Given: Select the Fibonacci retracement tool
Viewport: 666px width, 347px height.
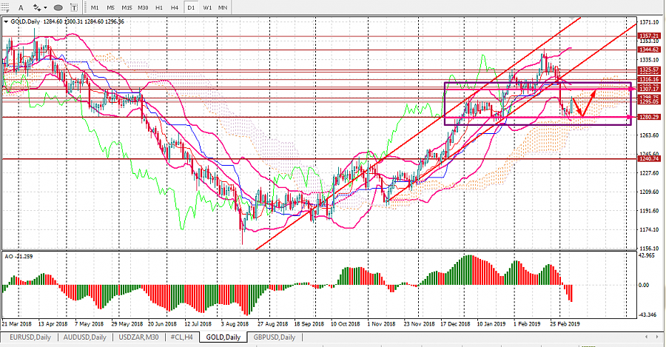Looking at the screenshot, I should 5,7.
